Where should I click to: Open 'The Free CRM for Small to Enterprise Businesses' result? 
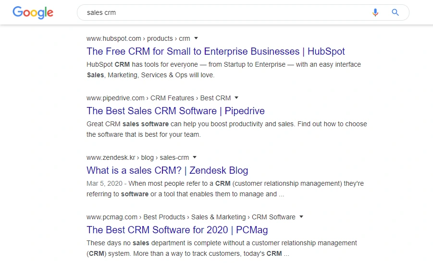click(216, 51)
